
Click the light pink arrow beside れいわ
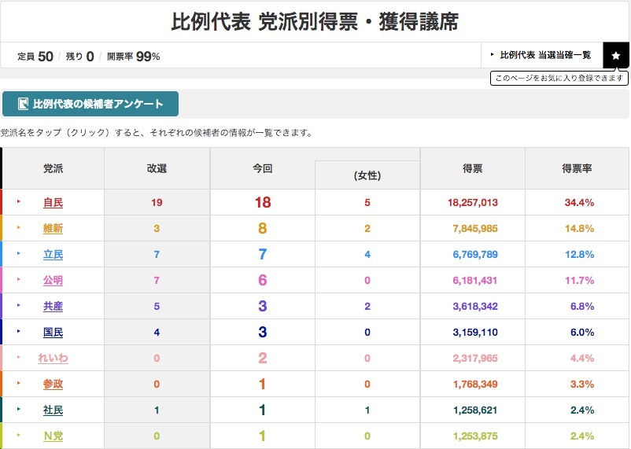19,357
